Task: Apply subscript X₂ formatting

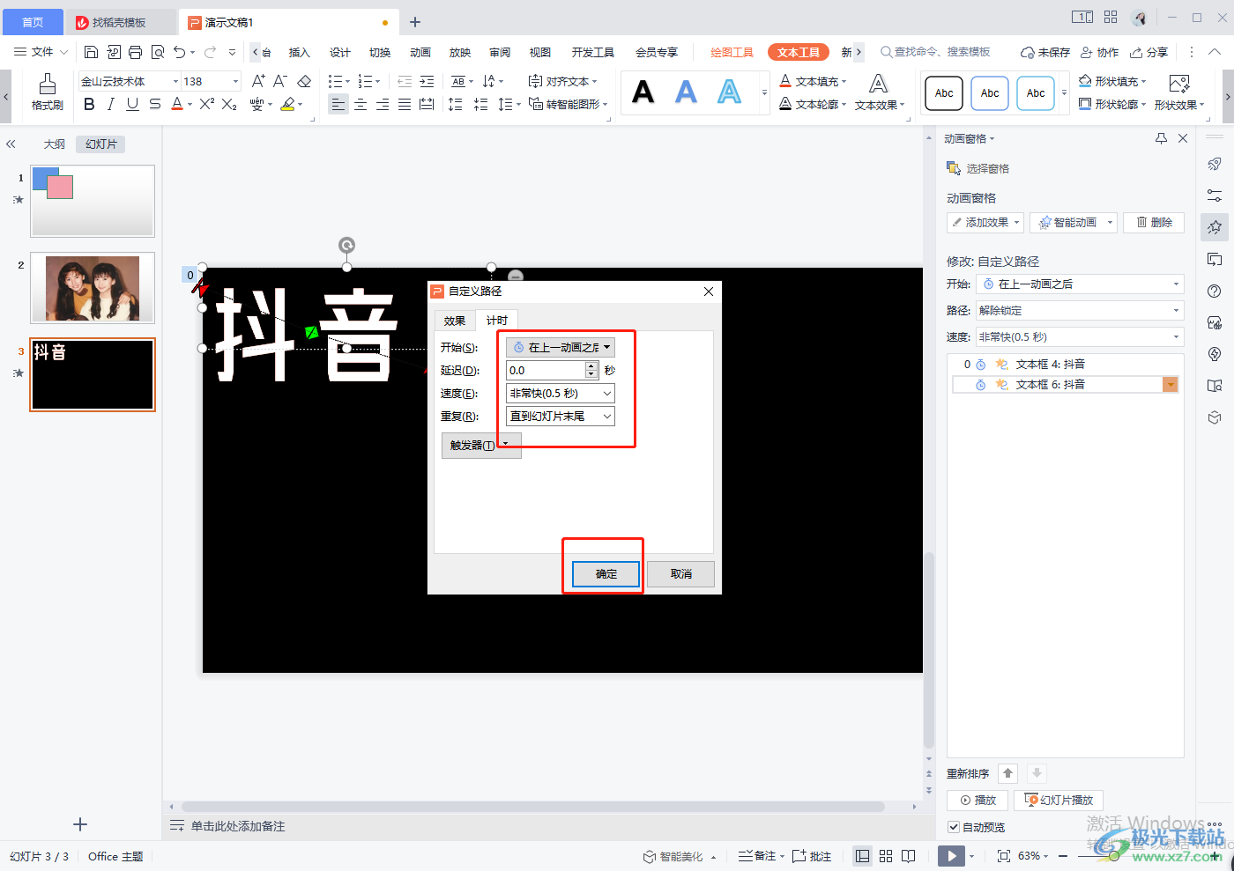Action: click(x=229, y=104)
